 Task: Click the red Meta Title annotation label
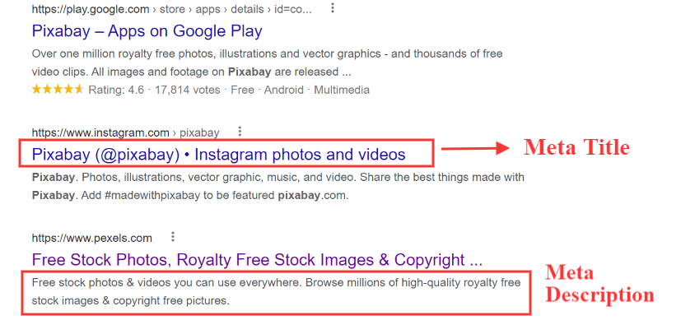coord(576,147)
